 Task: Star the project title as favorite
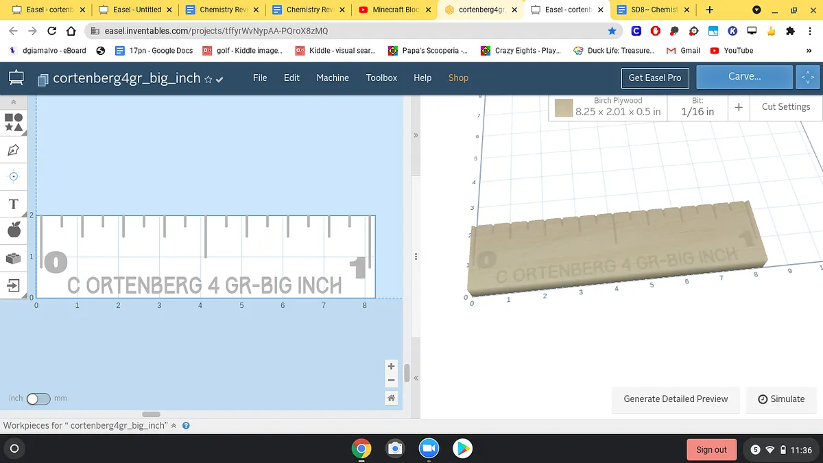(208, 79)
